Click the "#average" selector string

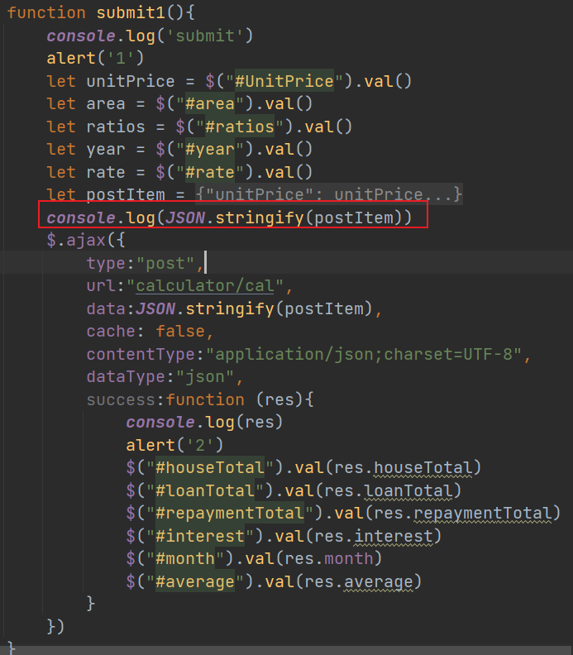click(195, 582)
